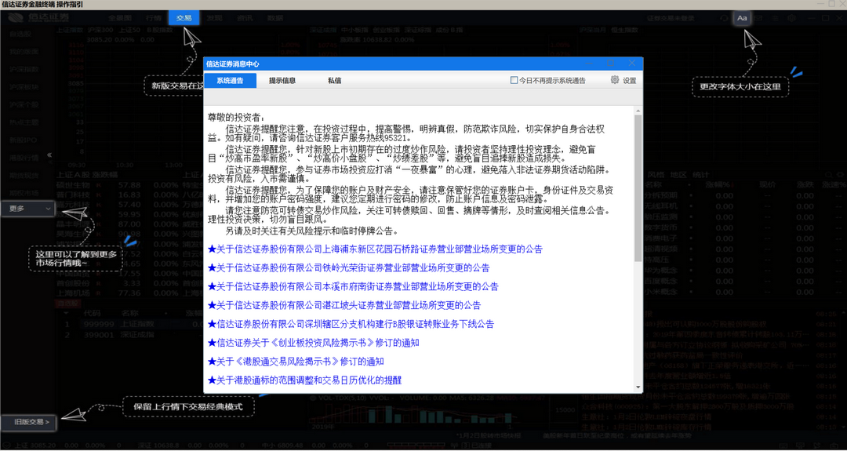This screenshot has width=847, height=451.
Task: Open the 创业板投资风险揭示书 revision notice
Action: point(314,343)
